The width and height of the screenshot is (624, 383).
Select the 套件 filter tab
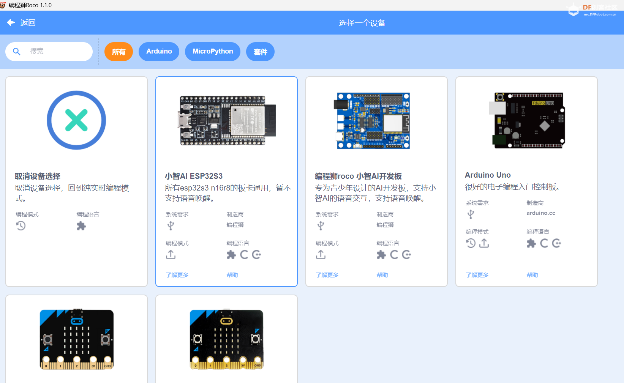261,52
